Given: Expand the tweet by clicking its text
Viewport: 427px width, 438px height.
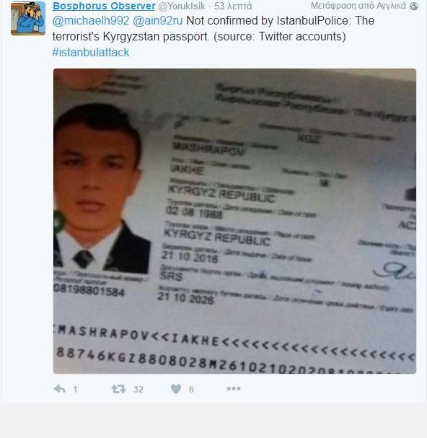Looking at the screenshot, I should coord(213,28).
